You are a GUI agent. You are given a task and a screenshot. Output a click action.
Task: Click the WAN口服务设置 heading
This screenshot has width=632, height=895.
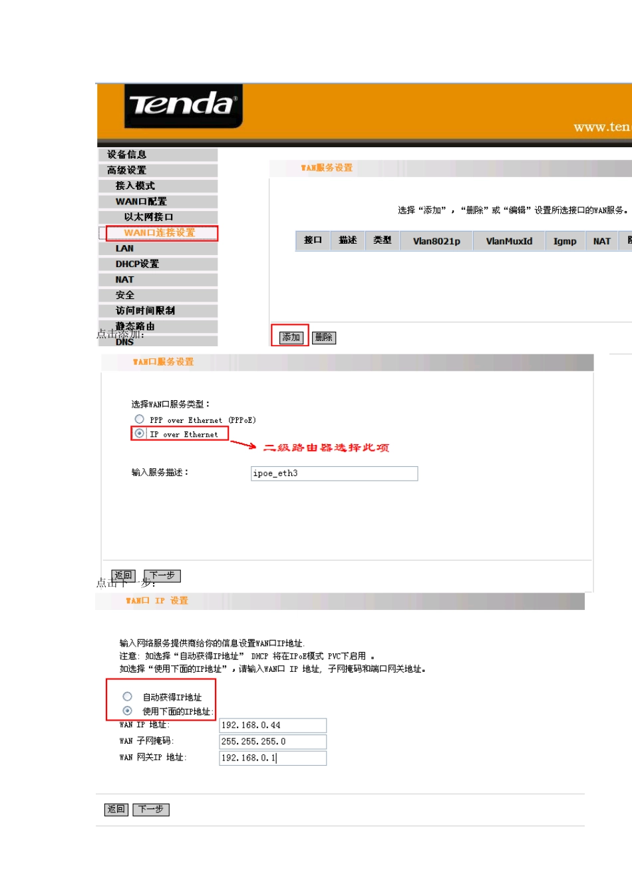[164, 362]
